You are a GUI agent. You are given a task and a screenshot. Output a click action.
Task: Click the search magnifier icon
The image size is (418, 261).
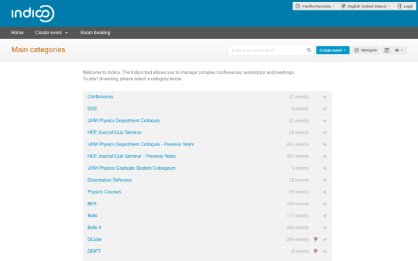[x=309, y=50]
